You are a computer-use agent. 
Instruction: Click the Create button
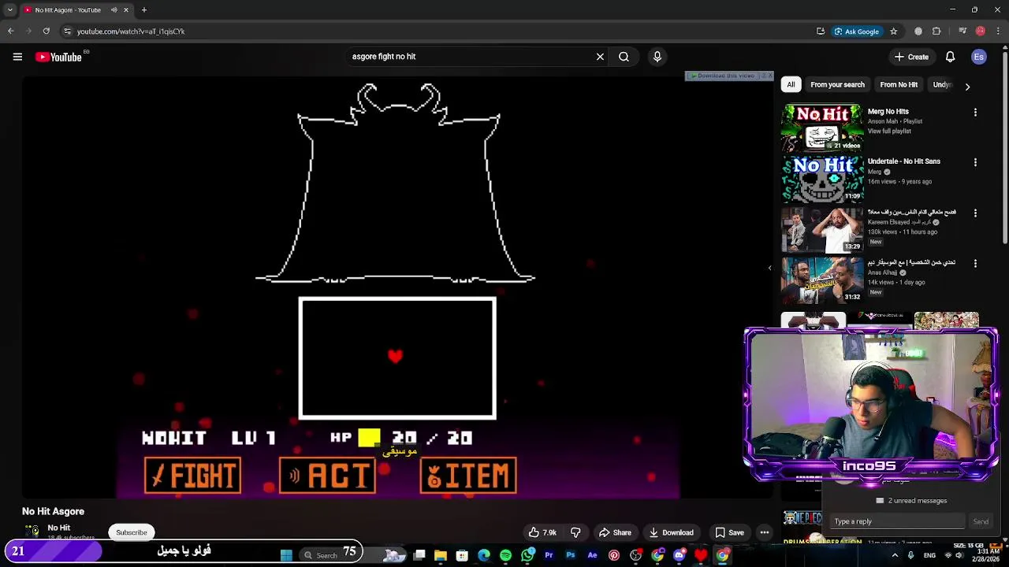(x=911, y=57)
